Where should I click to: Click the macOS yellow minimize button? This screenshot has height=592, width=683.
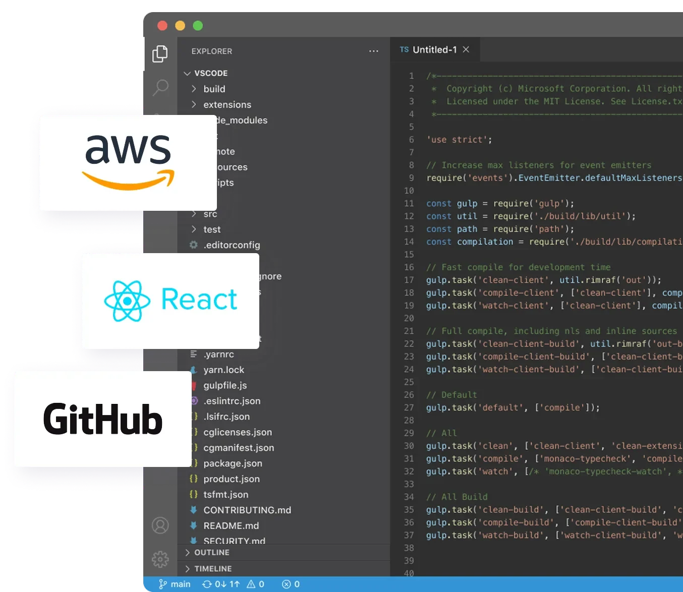click(180, 25)
